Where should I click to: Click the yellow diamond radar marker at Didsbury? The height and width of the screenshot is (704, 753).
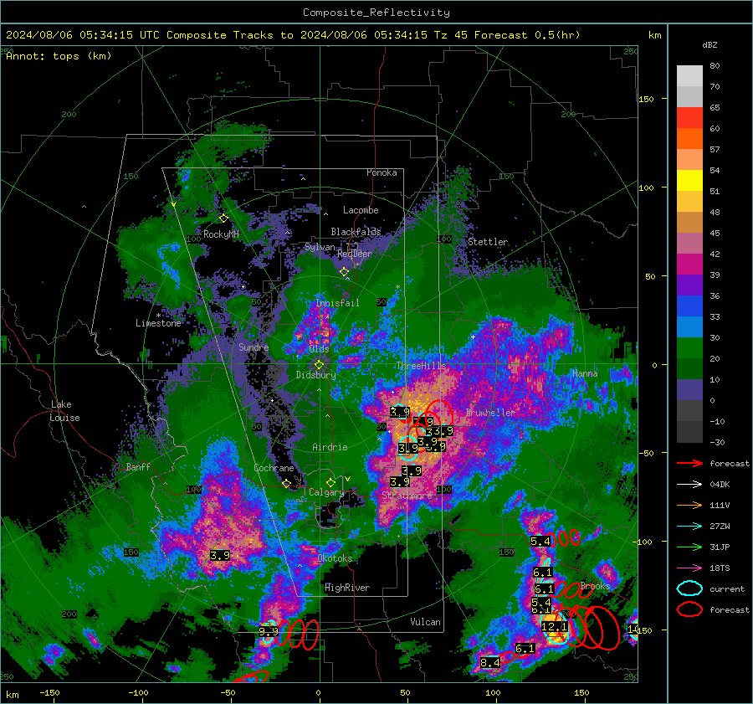319,365
